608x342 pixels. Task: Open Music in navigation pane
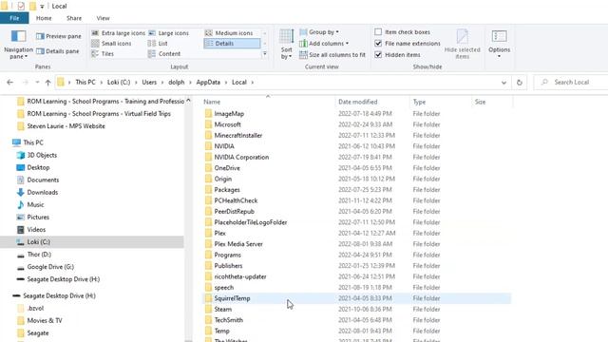pyautogui.click(x=35, y=205)
